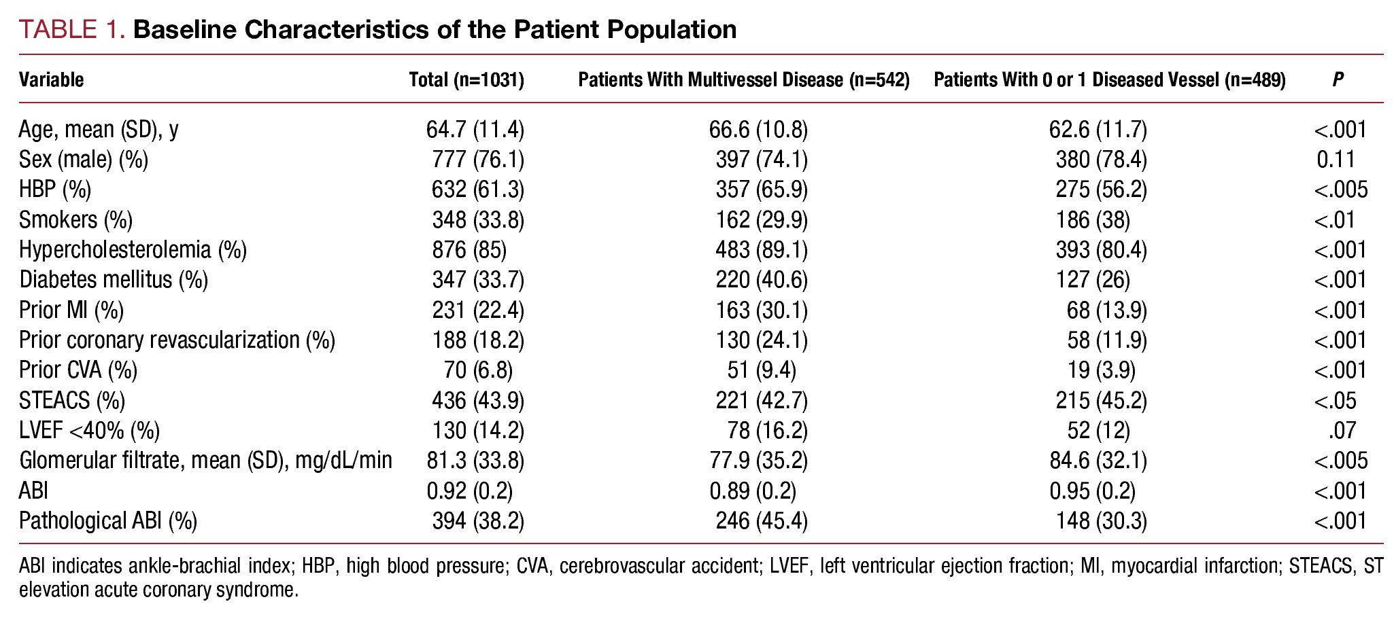This screenshot has width=1394, height=625.
Task: Click 'Patients With Multivessel Disease (n=542)' header
Action: pos(743,80)
